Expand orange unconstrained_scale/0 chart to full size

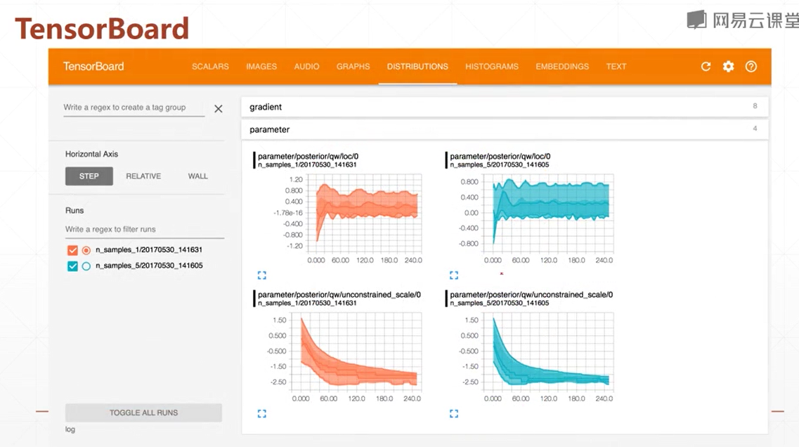(262, 413)
